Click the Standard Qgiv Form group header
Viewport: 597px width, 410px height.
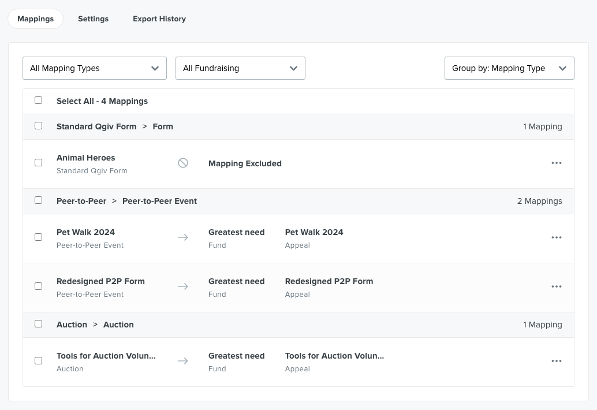tap(96, 126)
